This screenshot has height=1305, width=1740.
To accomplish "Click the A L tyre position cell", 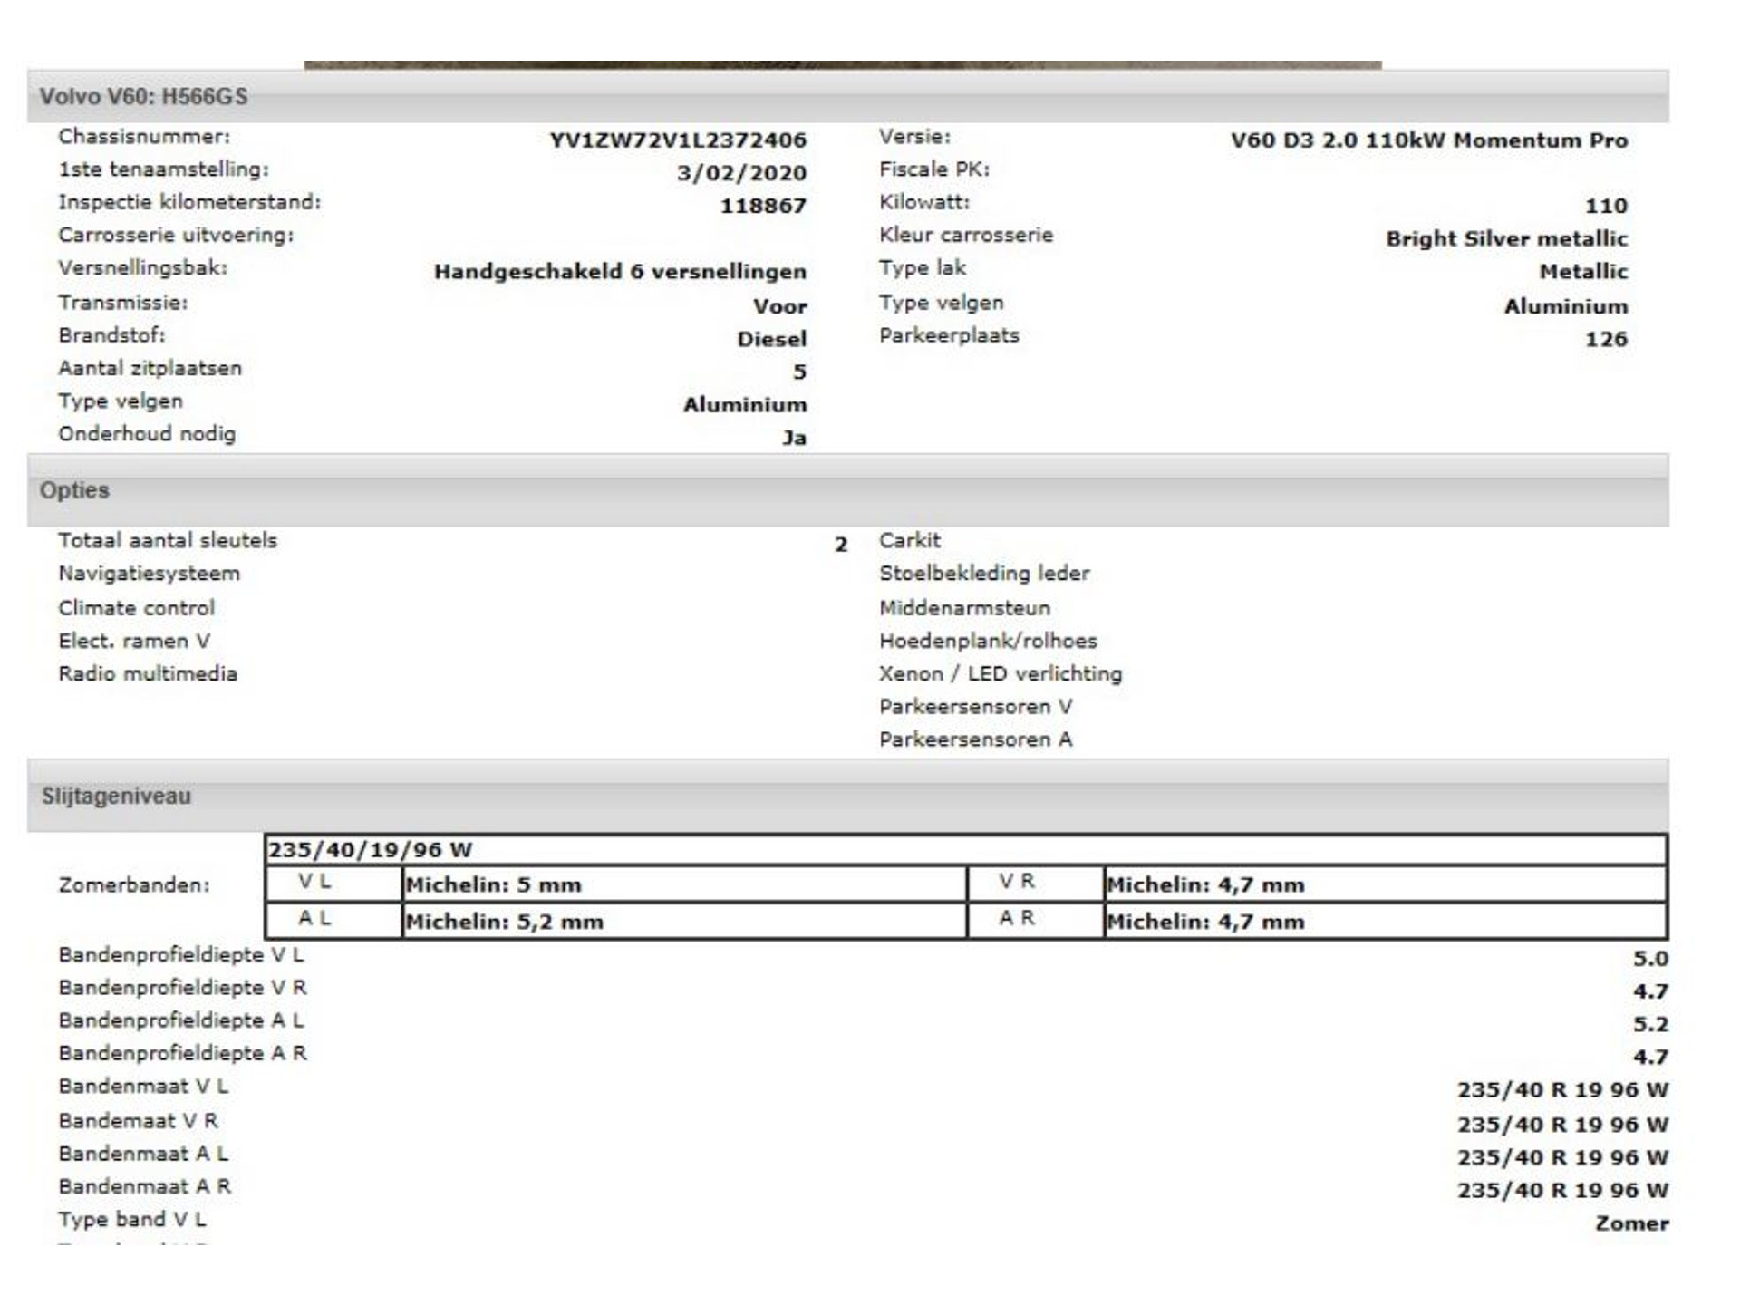I will click(333, 921).
